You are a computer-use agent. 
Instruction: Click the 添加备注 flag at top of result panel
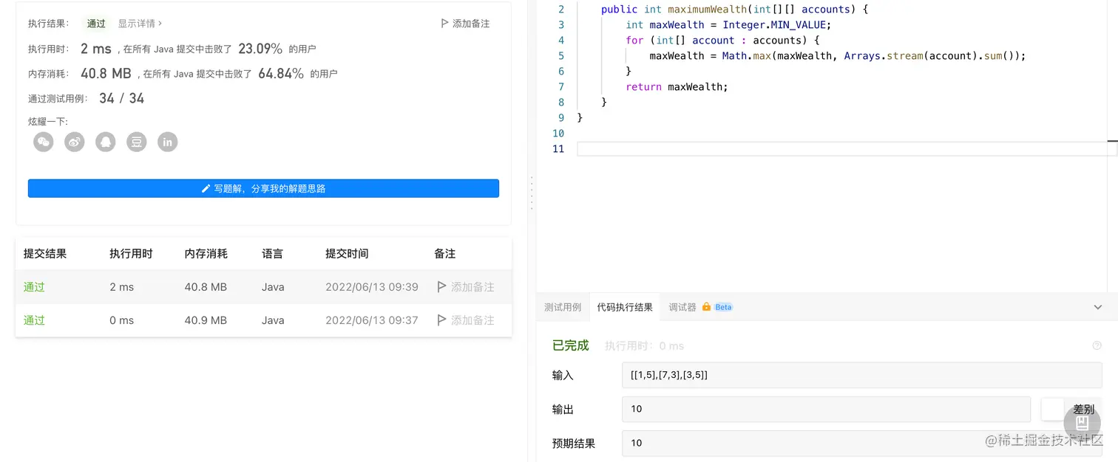(x=465, y=24)
